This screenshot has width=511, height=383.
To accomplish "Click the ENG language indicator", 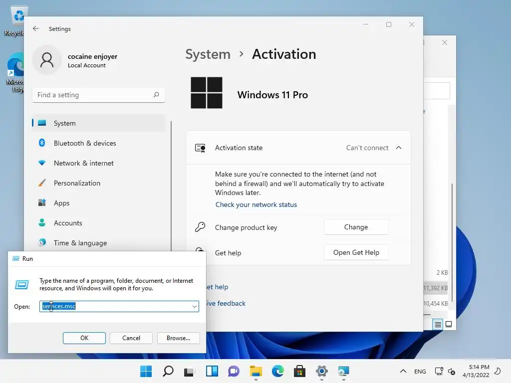I will [x=420, y=371].
